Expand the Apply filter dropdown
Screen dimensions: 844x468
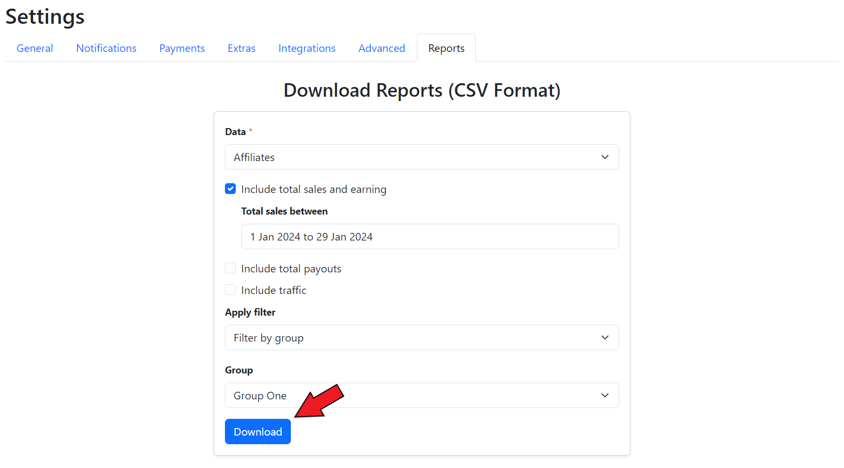tap(421, 338)
